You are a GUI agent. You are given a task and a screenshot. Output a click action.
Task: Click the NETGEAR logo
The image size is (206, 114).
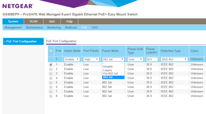coord(18,6)
